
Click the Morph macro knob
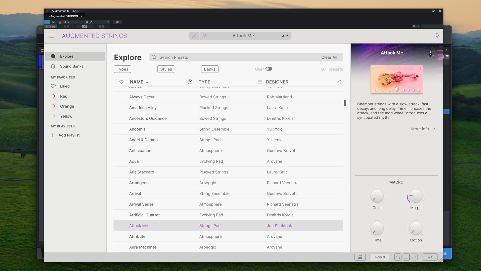(x=416, y=196)
